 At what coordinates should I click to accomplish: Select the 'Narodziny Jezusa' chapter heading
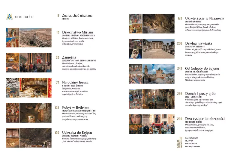click(75, 82)
